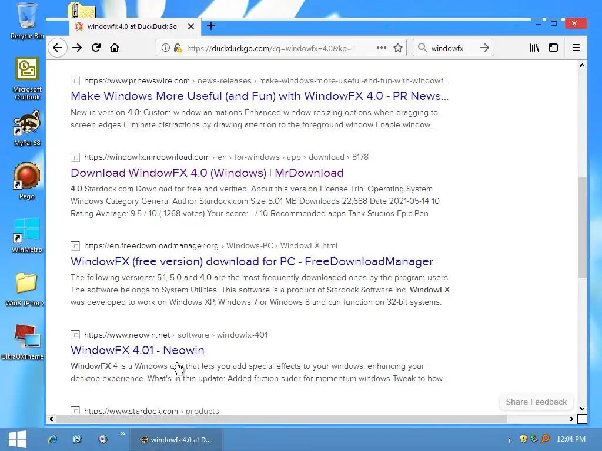This screenshot has height=451, width=602.
Task: Close the windowfx 4.0 DuckDuckGo tab
Action: point(191,26)
